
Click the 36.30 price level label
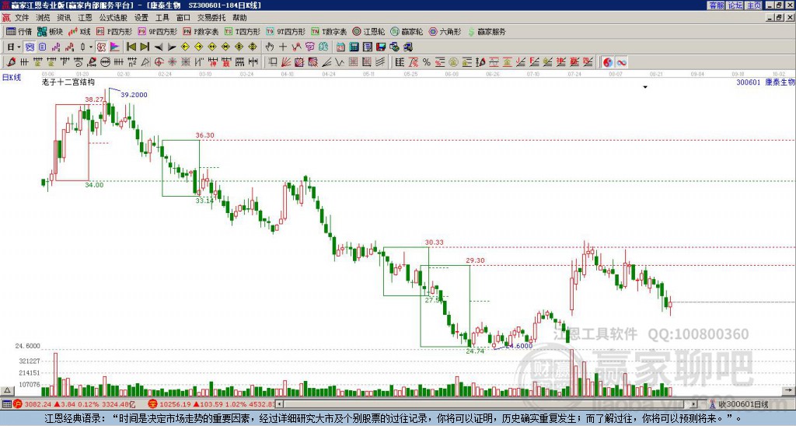click(x=205, y=135)
